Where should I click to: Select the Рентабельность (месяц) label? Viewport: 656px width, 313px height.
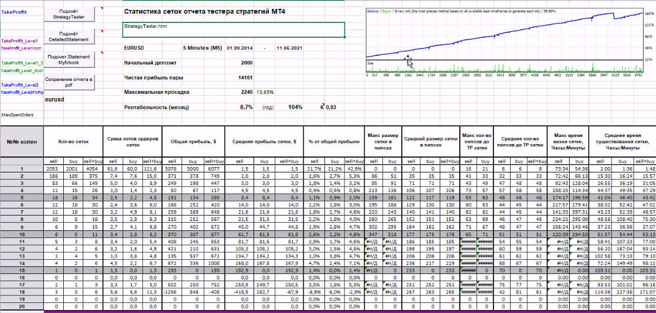(157, 107)
